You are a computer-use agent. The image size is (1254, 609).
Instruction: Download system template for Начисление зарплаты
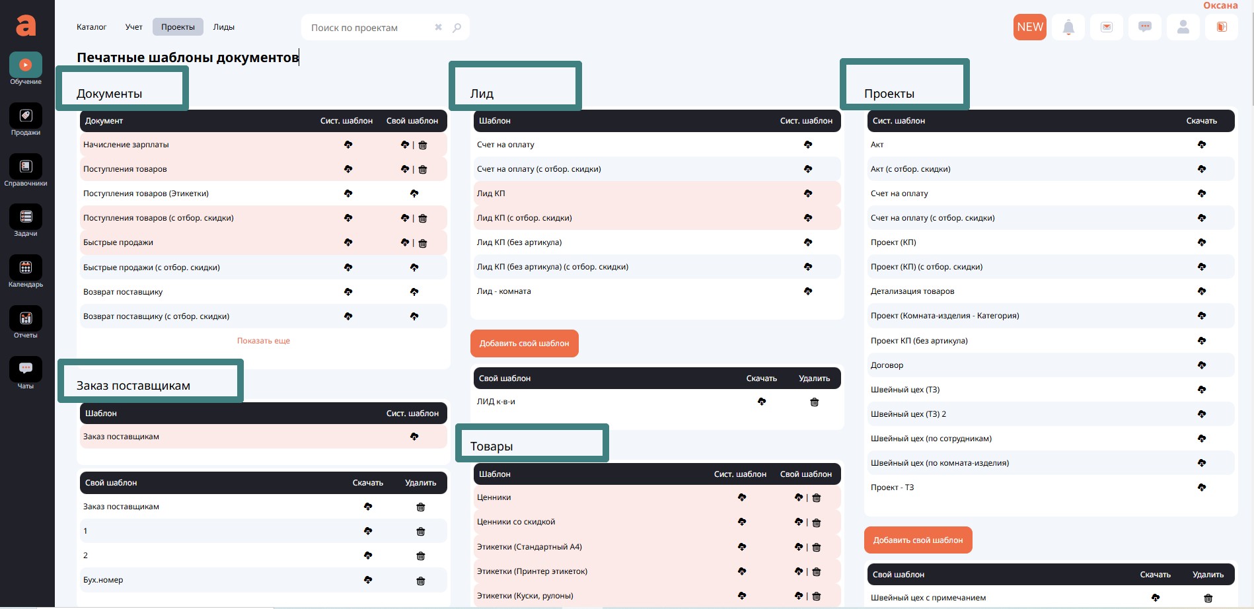(348, 145)
